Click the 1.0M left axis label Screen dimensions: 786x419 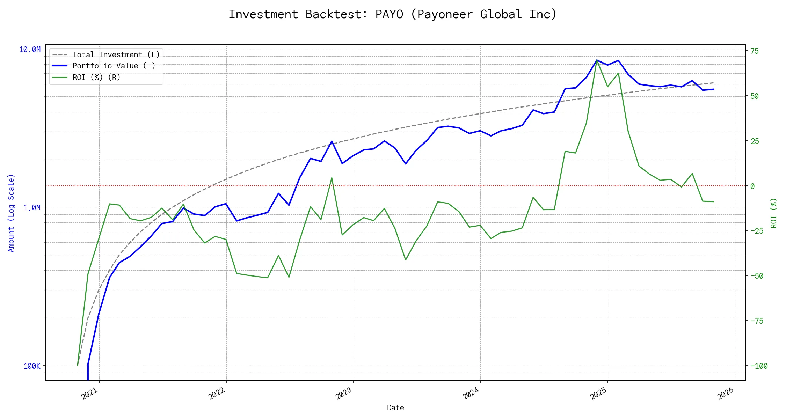point(32,208)
